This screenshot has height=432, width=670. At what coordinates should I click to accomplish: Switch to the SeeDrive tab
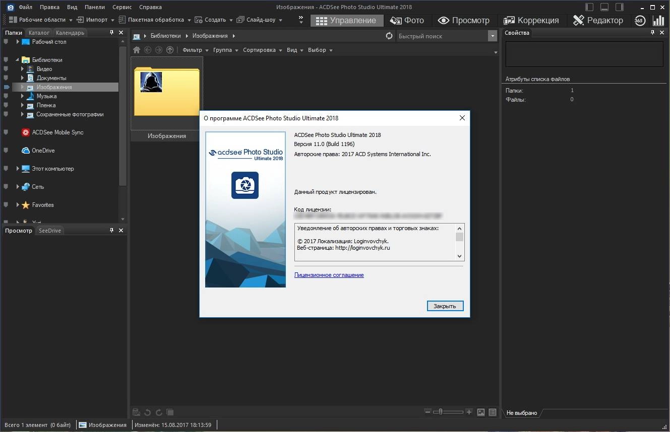[50, 231]
